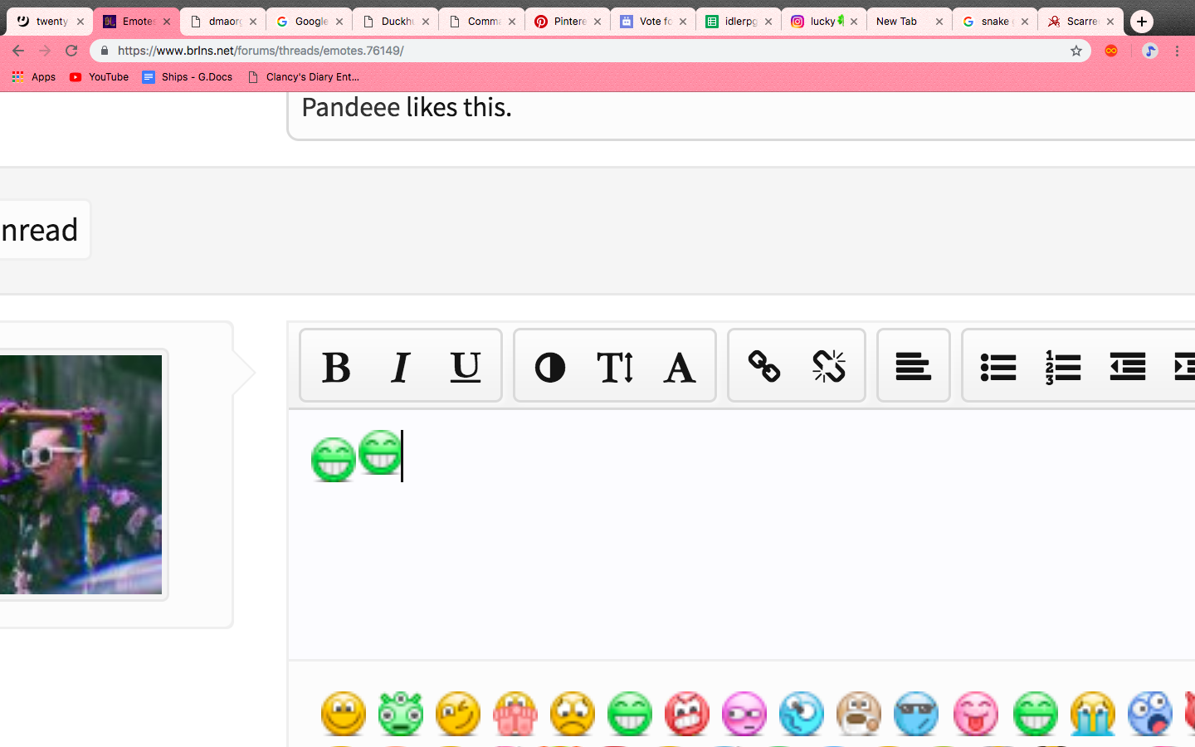Viewport: 1195px width, 747px height.
Task: Insert the green grin emote beside the crying one
Action: (x=1036, y=714)
